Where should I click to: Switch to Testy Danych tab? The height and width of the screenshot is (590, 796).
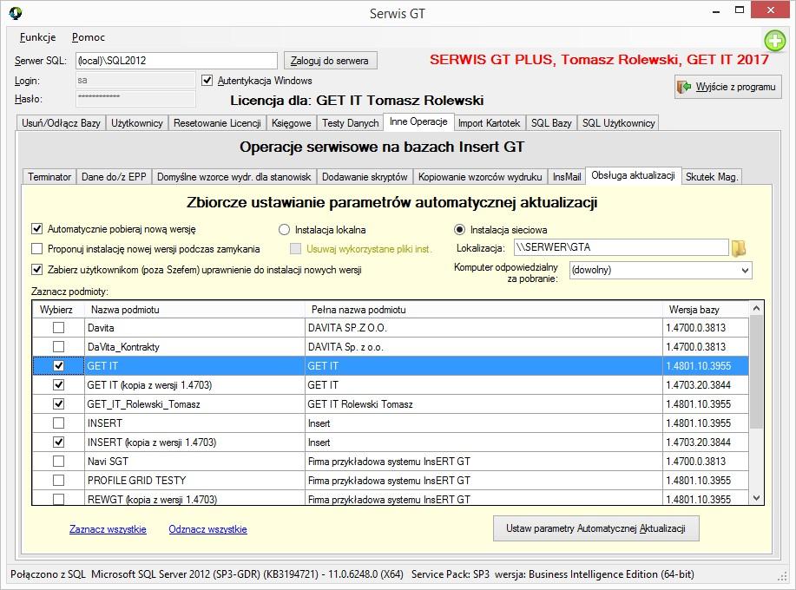351,123
